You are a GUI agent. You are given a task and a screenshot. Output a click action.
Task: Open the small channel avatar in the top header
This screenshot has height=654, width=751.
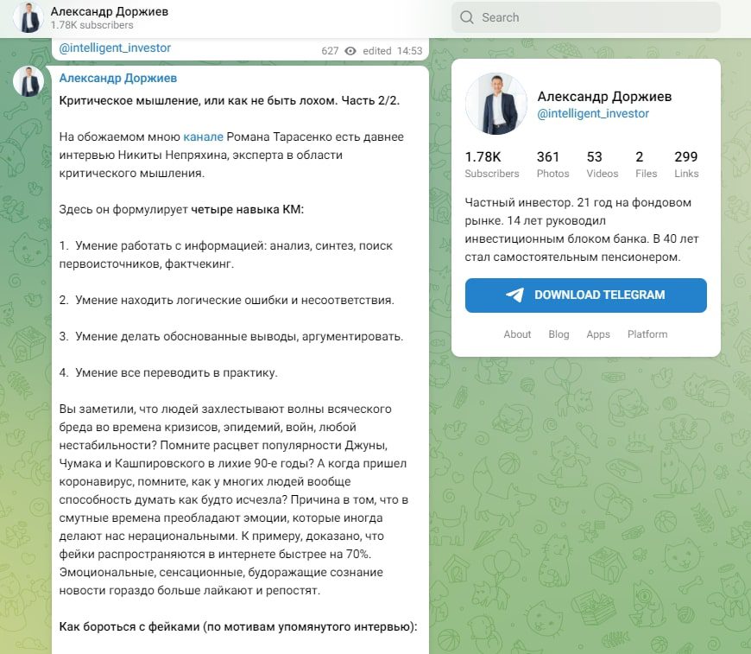[x=29, y=17]
